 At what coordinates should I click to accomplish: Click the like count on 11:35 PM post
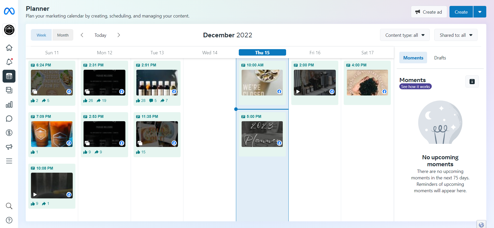(x=141, y=152)
